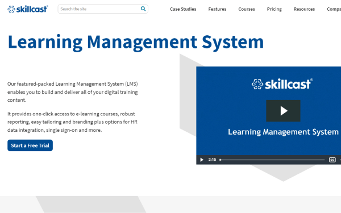Open the Pricing page link
This screenshot has height=213, width=341.
275,9
